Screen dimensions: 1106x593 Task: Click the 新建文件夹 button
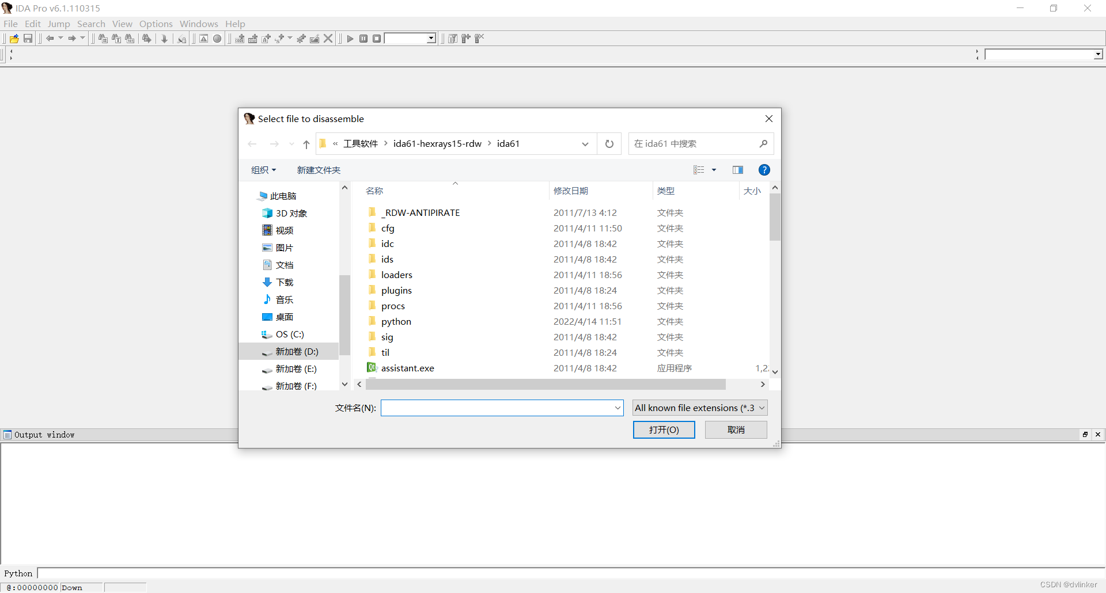coord(319,170)
